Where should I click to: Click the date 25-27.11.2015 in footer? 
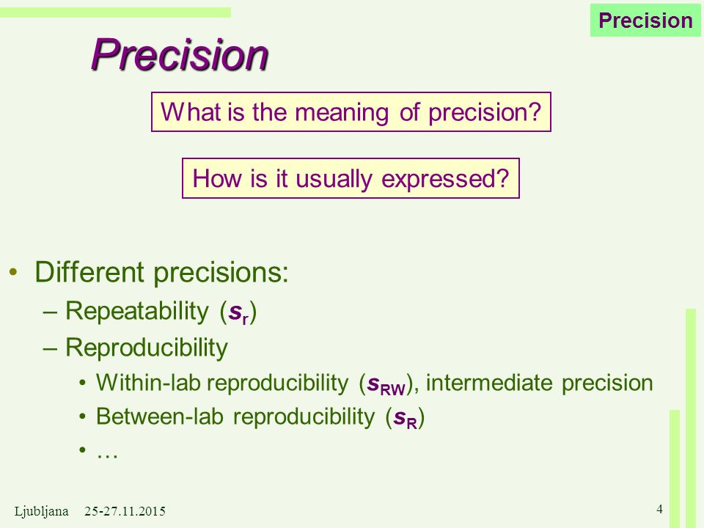pyautogui.click(x=125, y=511)
